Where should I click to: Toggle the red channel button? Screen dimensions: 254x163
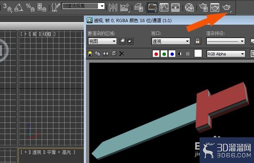156,54
